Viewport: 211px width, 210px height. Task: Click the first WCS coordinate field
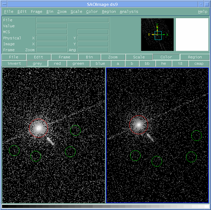(x=52, y=32)
